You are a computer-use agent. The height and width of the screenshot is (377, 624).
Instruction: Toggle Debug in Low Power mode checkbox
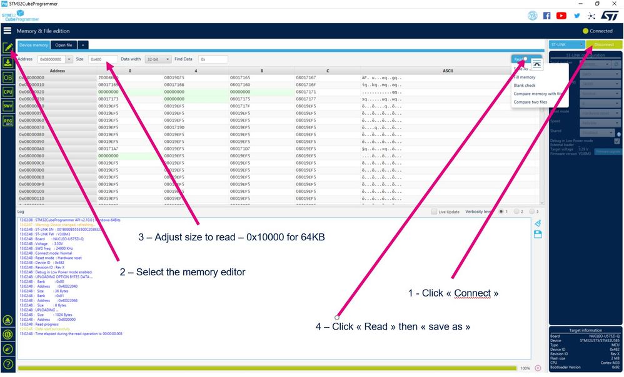point(617,141)
